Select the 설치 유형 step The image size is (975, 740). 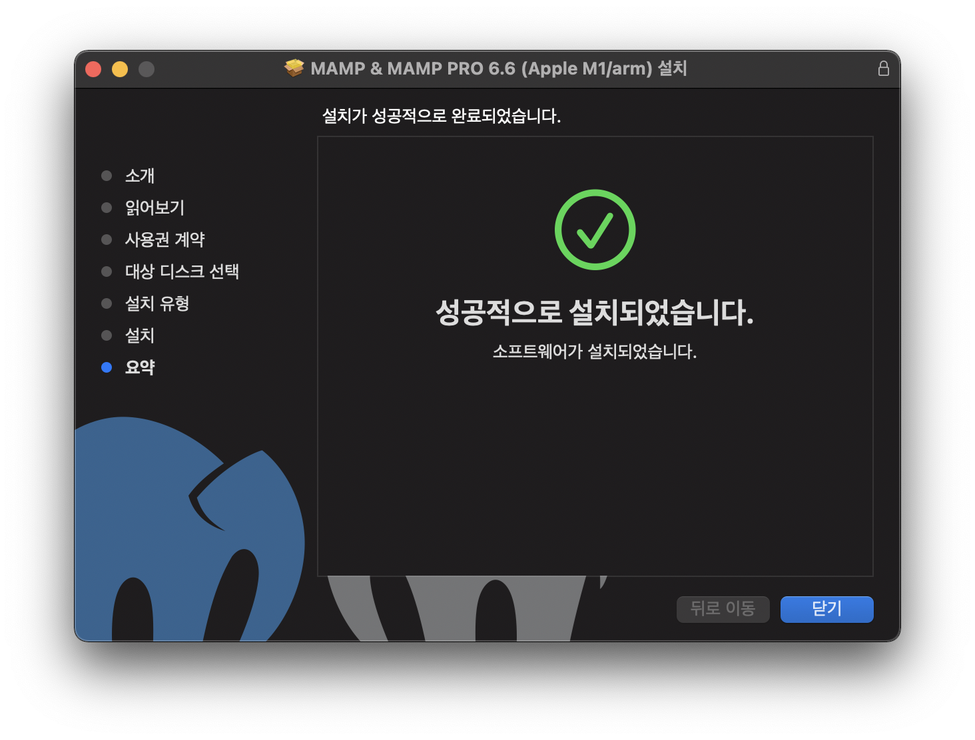click(157, 303)
